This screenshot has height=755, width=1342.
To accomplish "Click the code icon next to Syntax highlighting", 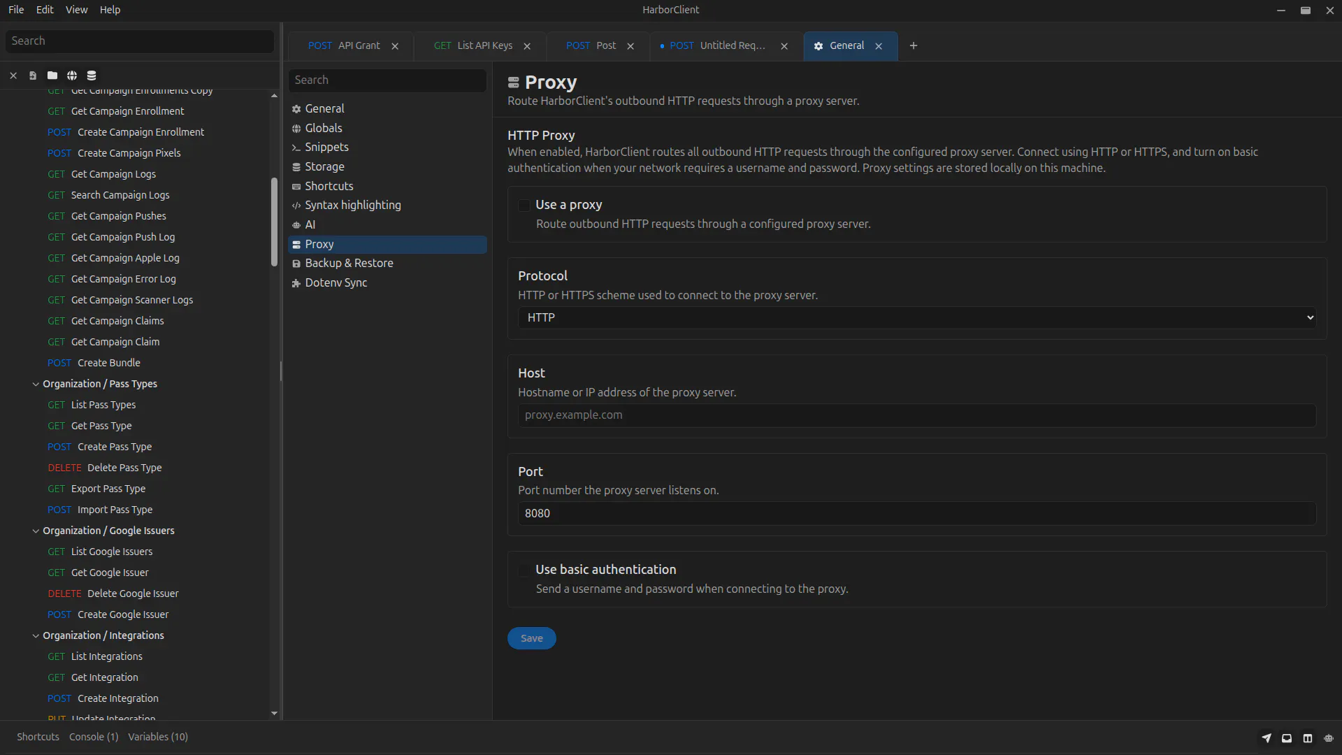I will (296, 206).
